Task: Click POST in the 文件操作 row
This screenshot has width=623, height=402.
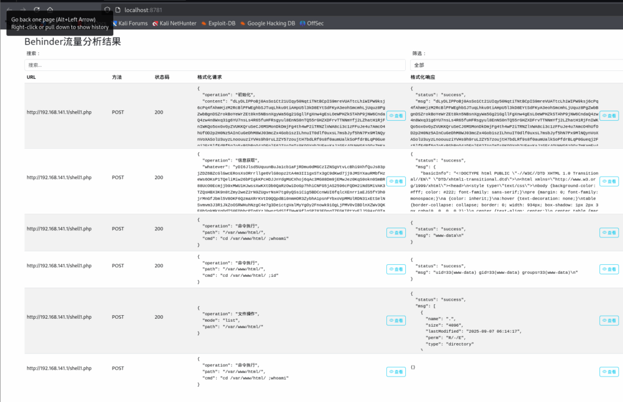Action: pyautogui.click(x=118, y=317)
